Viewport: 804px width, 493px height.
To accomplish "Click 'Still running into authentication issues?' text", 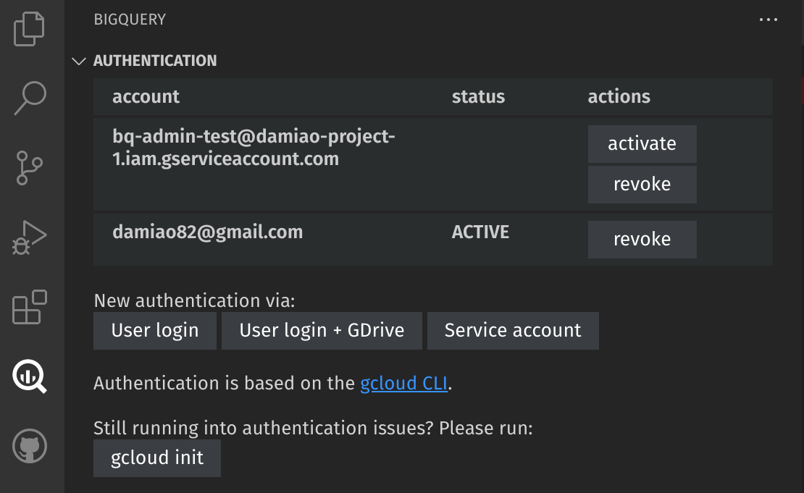I will pyautogui.click(x=264, y=428).
